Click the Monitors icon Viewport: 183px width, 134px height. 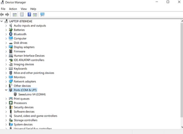tap(11, 77)
